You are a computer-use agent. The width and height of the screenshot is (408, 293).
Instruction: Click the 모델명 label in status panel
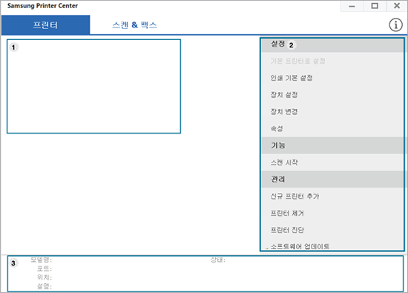click(42, 260)
